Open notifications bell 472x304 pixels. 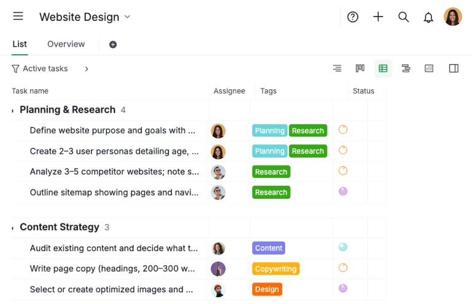[x=428, y=17]
